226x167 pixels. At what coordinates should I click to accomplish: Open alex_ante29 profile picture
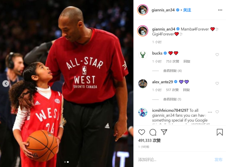coord(143,84)
